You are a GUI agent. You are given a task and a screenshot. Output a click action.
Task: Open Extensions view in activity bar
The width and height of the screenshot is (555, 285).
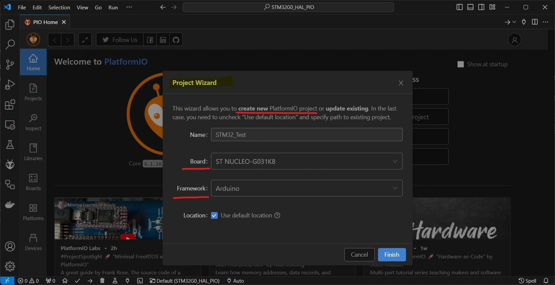coord(10,105)
